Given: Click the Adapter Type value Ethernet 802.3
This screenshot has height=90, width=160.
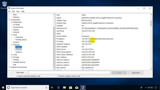Looking at the screenshot, I should [87, 20].
